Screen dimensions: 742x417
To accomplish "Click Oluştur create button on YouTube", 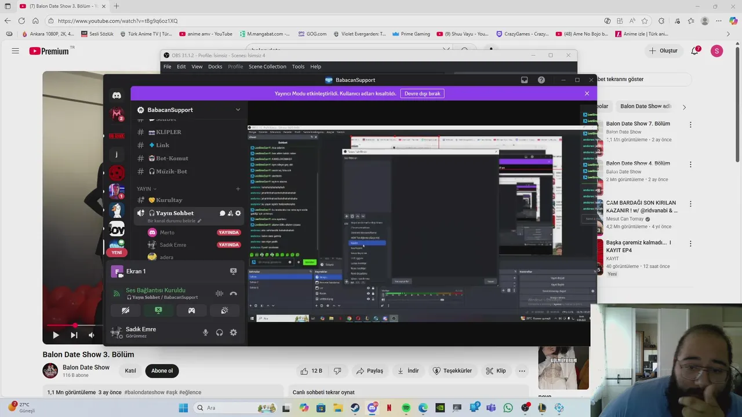I will pos(663,51).
